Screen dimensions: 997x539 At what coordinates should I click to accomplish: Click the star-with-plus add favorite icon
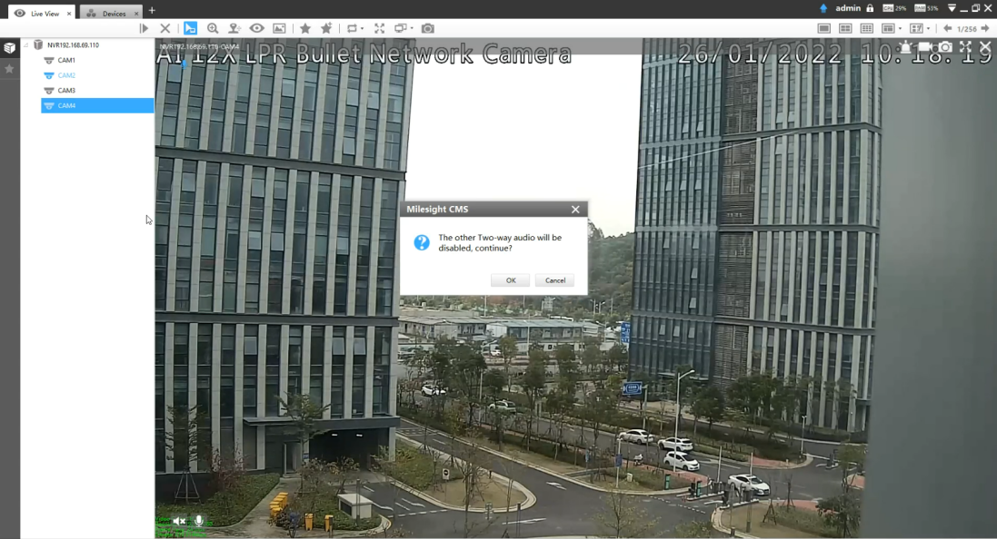(x=327, y=28)
